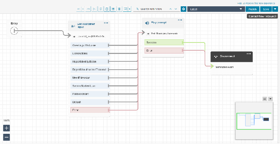
Task: Open the Save options dropdown arrow
Action: (x=275, y=9)
